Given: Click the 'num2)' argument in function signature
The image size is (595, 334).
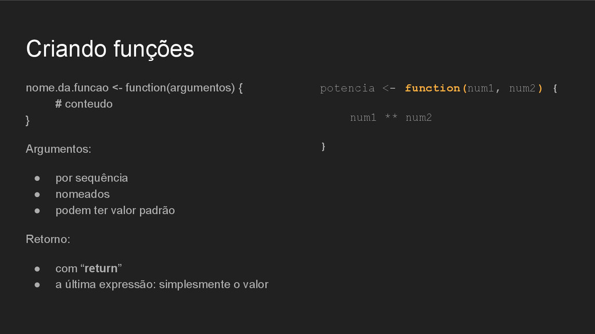Looking at the screenshot, I should point(526,88).
